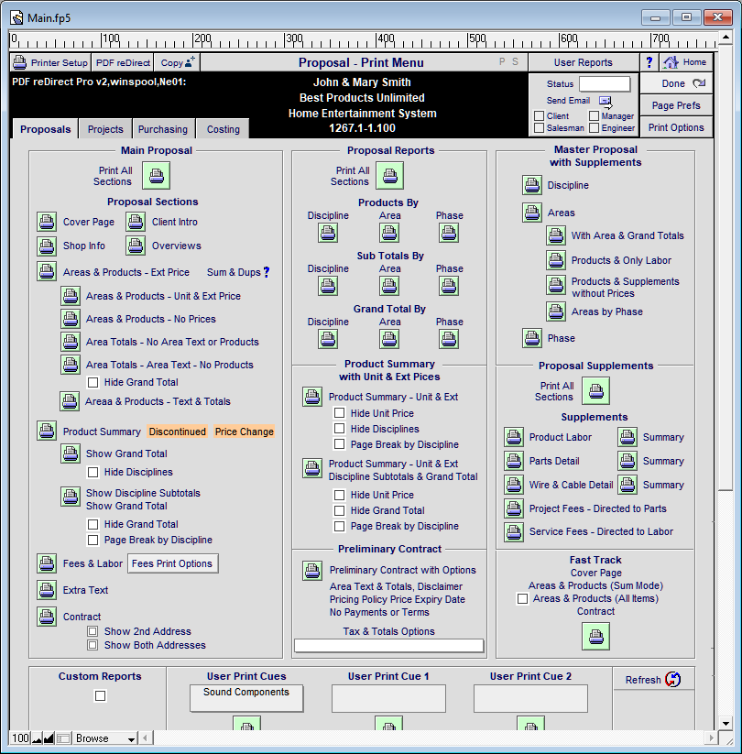Open the Browse mode dropdown

105,738
